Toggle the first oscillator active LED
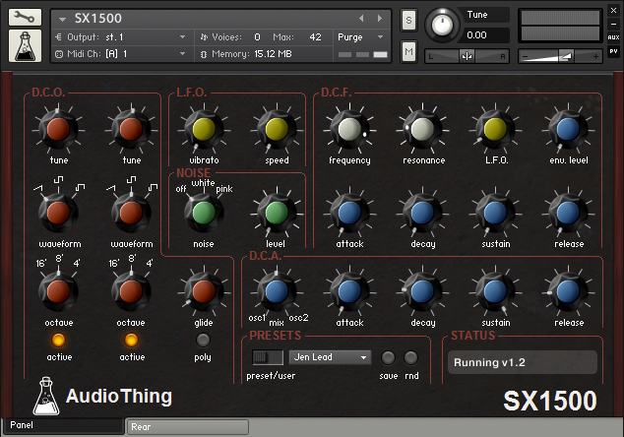 [x=59, y=341]
